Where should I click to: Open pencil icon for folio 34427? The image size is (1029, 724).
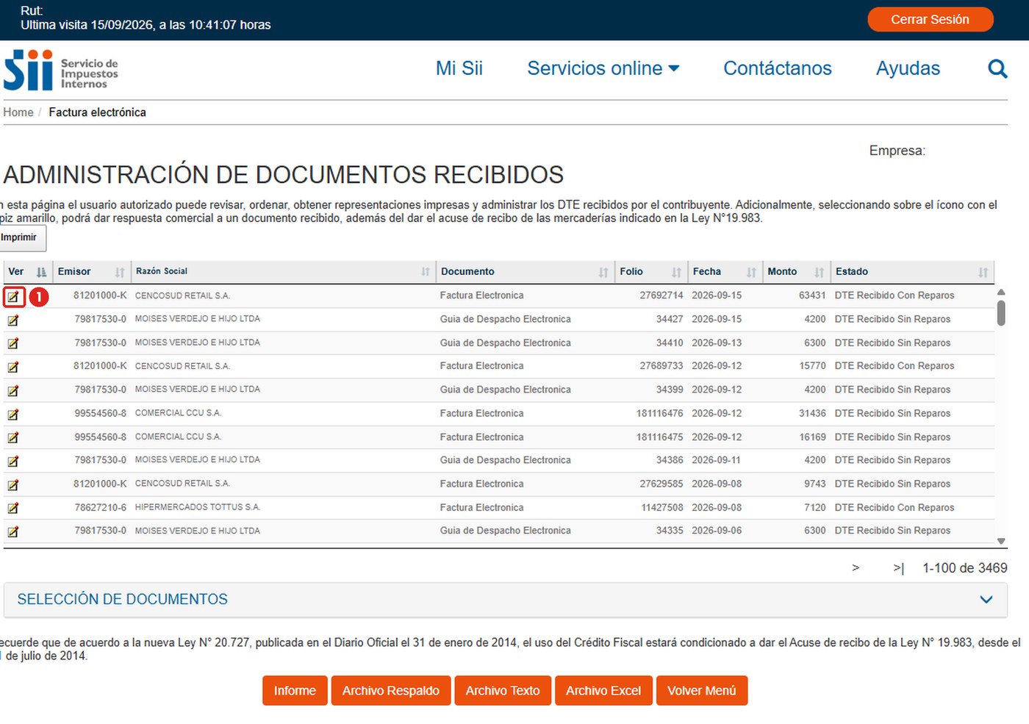tap(13, 320)
